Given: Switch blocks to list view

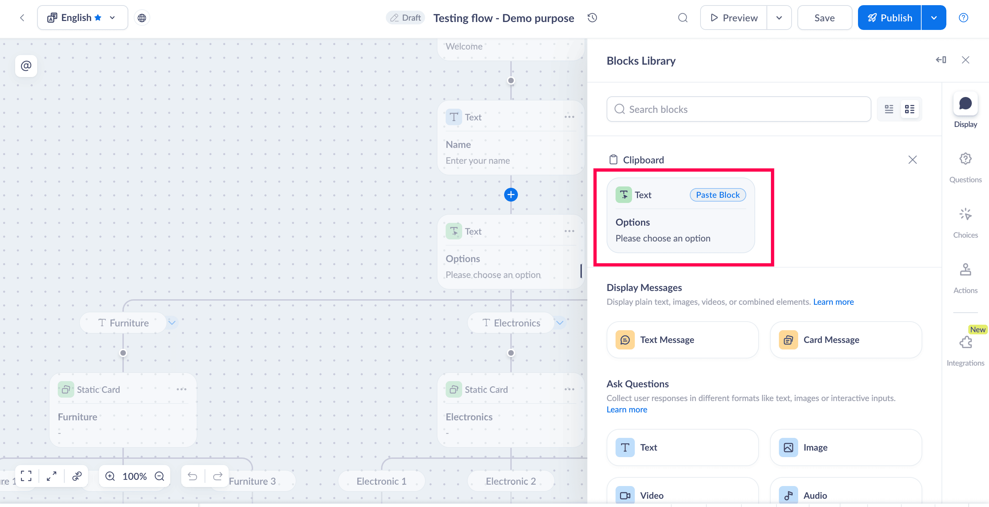Looking at the screenshot, I should tap(889, 109).
